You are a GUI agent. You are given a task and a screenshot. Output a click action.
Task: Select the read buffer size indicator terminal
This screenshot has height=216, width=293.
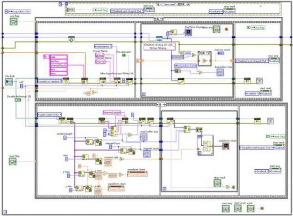(x=144, y=137)
